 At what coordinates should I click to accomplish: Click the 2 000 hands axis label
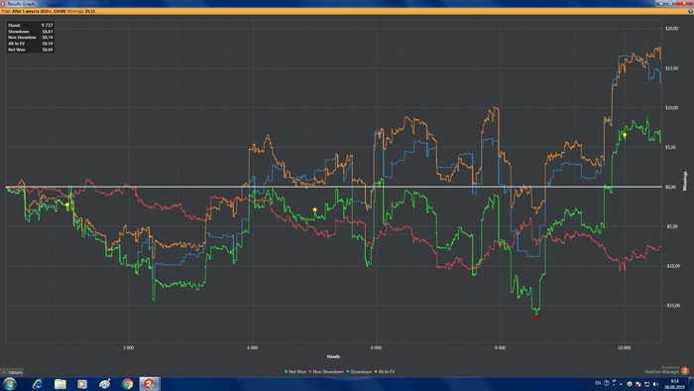pos(128,347)
